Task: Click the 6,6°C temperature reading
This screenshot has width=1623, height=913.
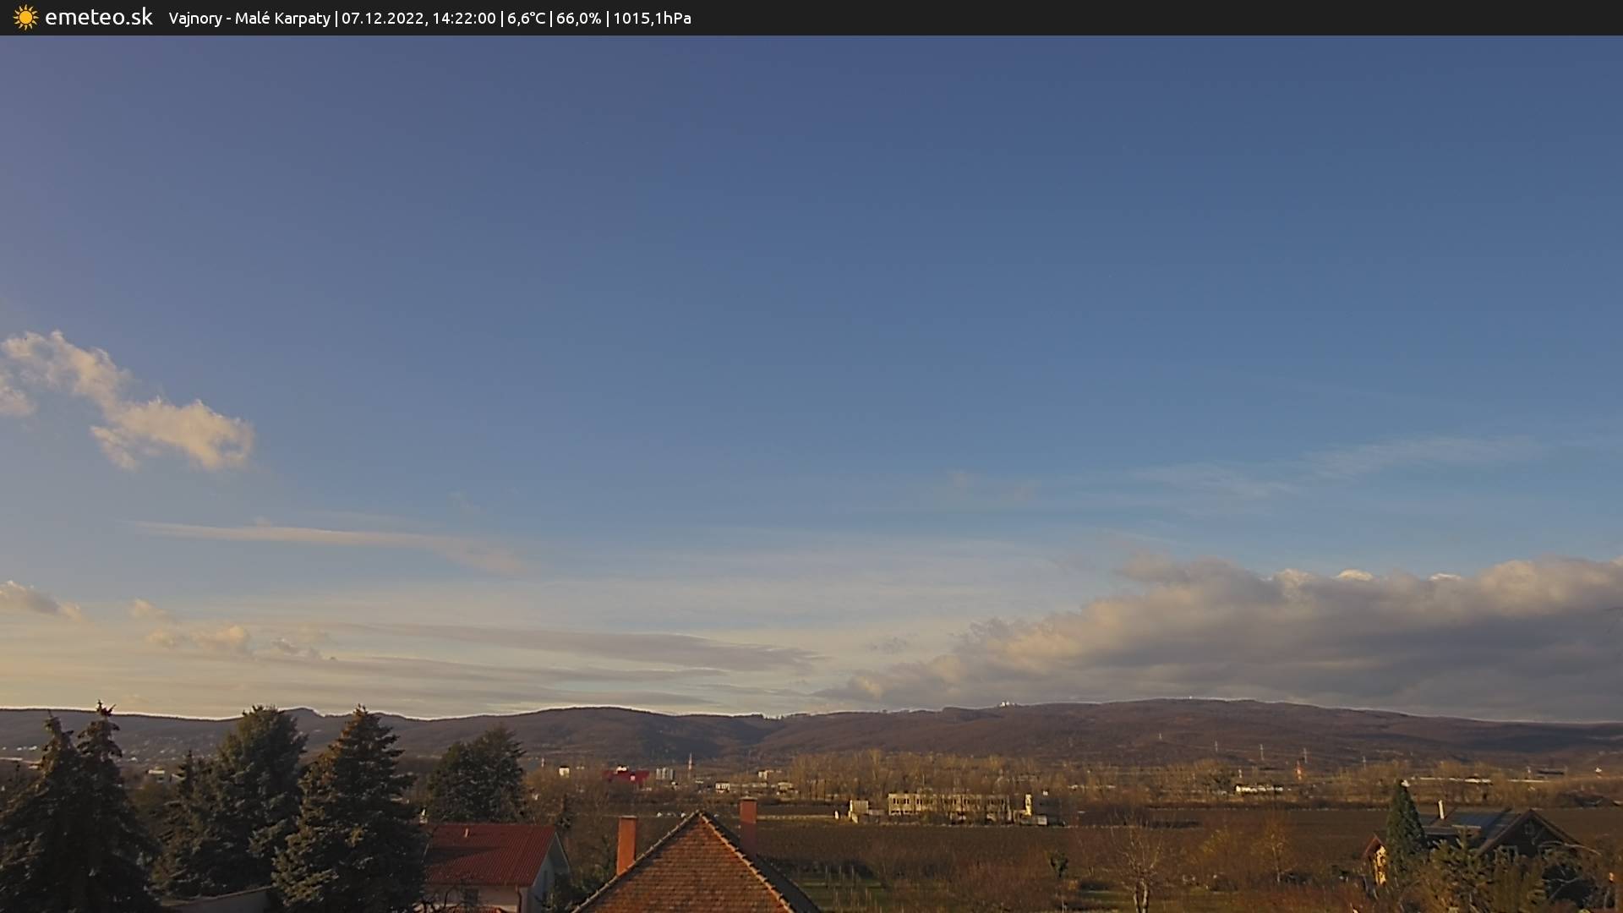Action: tap(526, 19)
